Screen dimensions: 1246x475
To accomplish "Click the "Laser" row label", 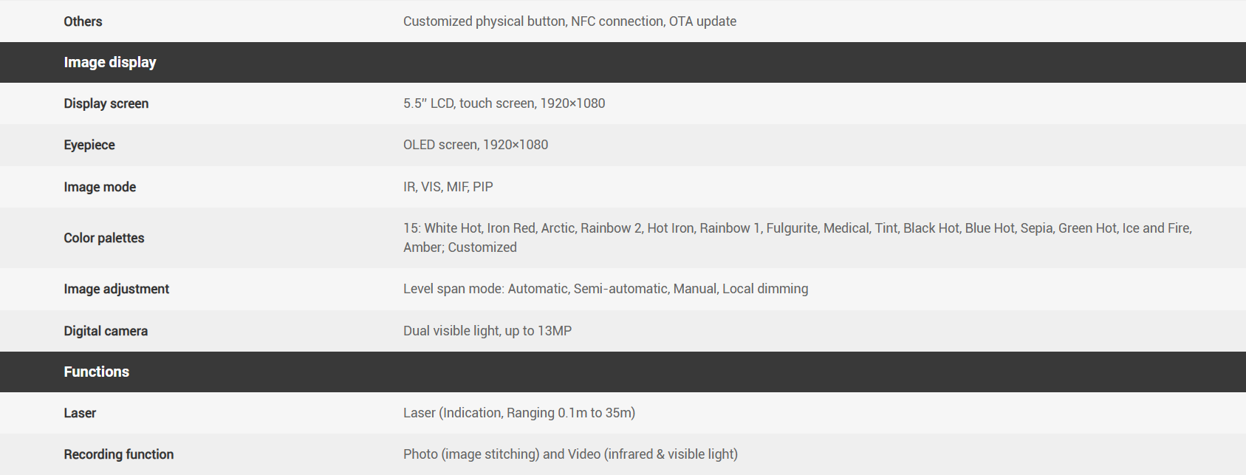I will point(80,413).
